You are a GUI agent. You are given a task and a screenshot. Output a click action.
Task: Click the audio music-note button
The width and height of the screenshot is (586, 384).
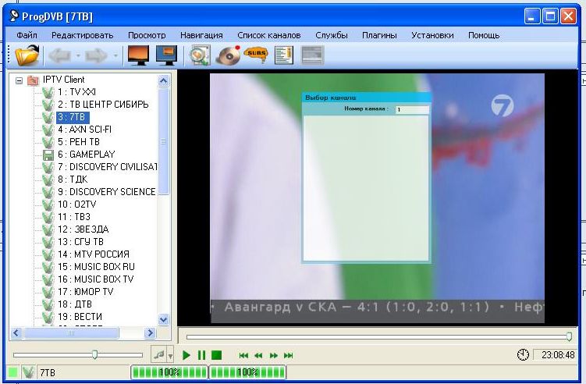[158, 355]
